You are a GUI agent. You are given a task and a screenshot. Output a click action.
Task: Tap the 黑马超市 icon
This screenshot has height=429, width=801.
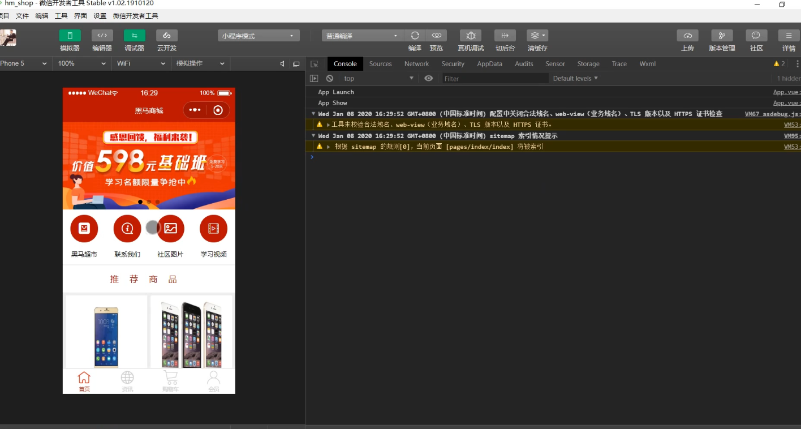tap(84, 229)
